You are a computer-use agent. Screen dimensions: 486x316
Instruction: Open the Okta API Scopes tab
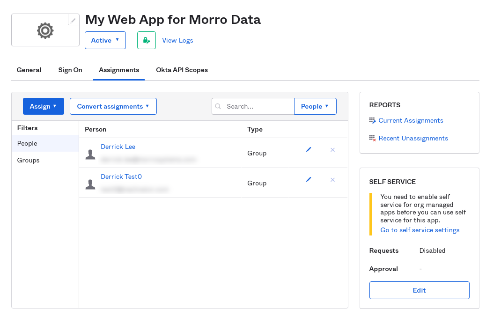tap(182, 70)
